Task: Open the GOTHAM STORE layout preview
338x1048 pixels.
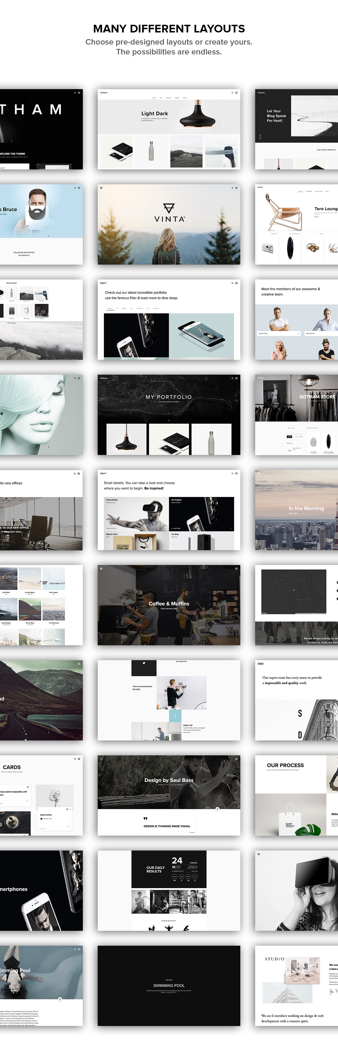Action: (x=297, y=415)
